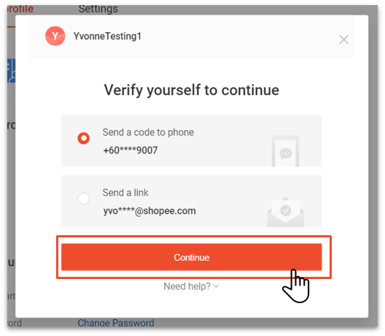Click the chevron next to Need help?
This screenshot has width=385, height=336.
(x=216, y=286)
